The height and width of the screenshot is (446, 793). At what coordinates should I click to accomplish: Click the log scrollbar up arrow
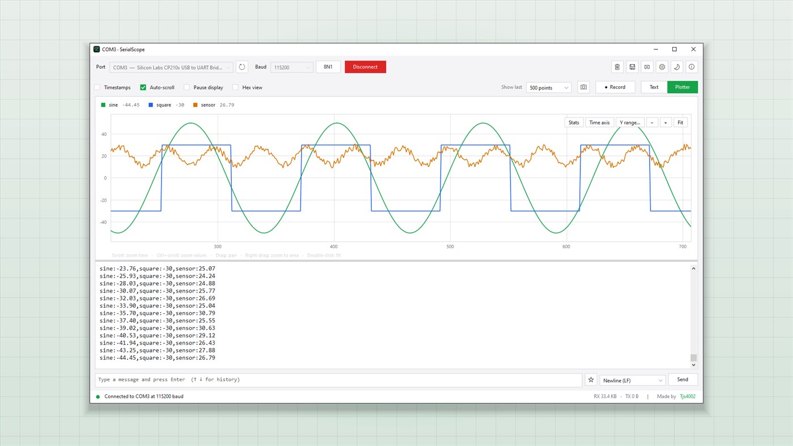pos(693,269)
